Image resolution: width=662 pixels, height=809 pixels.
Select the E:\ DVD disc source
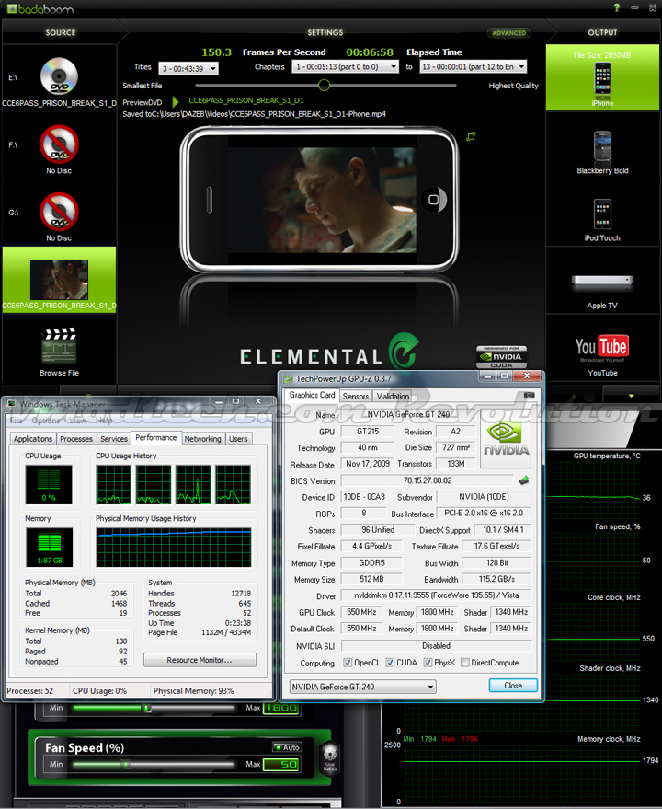click(x=59, y=76)
